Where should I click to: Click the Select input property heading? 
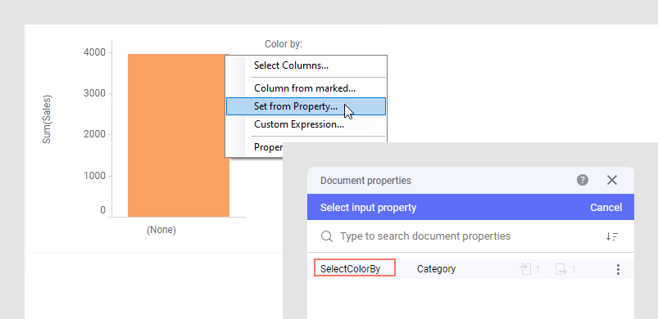click(x=368, y=208)
